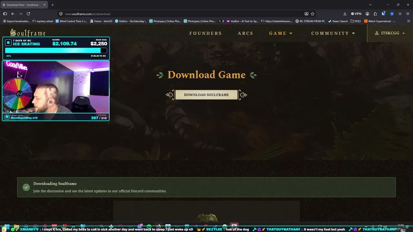The width and height of the screenshot is (413, 232).
Task: Open the browser downloads panel
Action: point(345,14)
